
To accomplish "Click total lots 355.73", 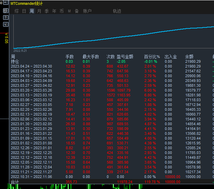I will [71, 182].
